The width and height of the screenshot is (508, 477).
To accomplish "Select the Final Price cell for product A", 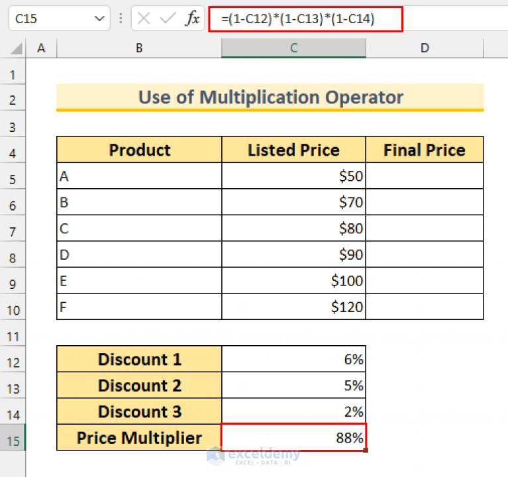I will point(425,176).
